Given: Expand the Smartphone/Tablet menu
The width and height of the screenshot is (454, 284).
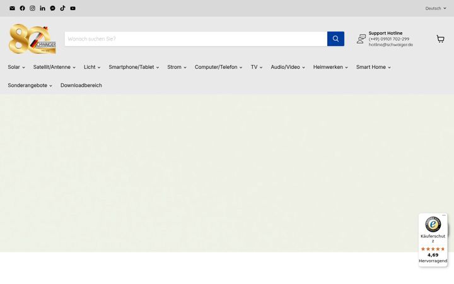Looking at the screenshot, I should pos(134,67).
